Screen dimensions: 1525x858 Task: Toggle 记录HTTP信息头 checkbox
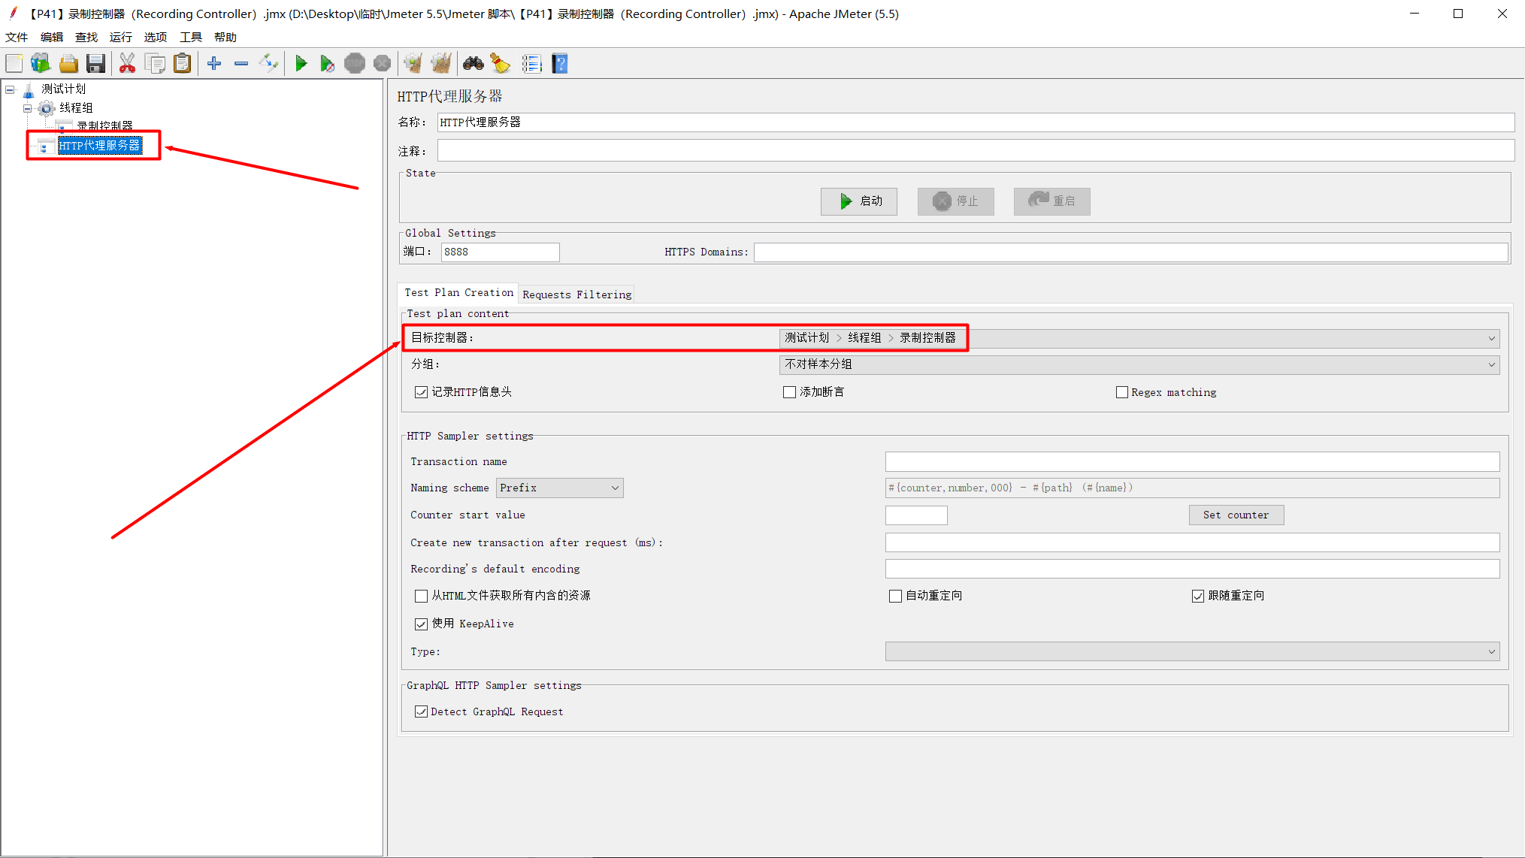(421, 391)
